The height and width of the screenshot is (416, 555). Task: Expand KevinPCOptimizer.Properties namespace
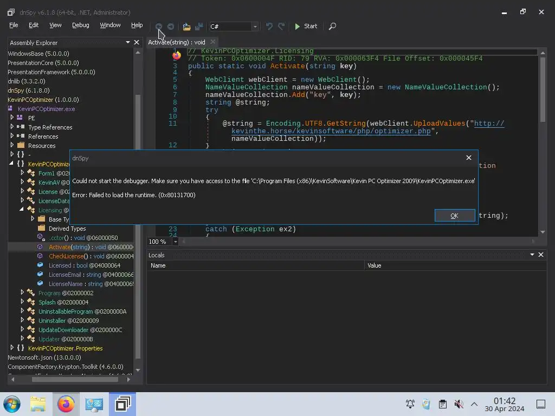[12, 347]
